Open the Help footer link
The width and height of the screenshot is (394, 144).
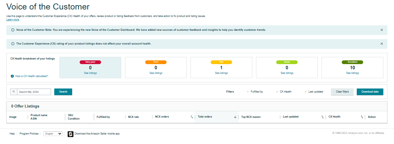click(12, 134)
